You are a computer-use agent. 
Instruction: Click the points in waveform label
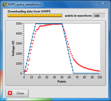[78, 16]
